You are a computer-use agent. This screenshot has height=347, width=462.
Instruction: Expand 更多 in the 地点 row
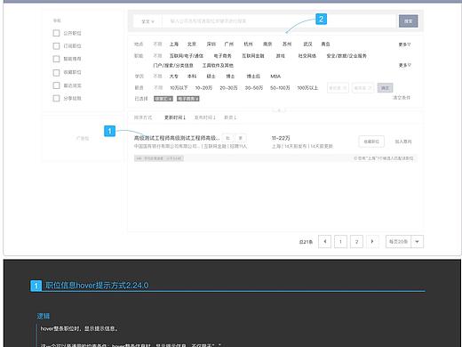tap(404, 44)
